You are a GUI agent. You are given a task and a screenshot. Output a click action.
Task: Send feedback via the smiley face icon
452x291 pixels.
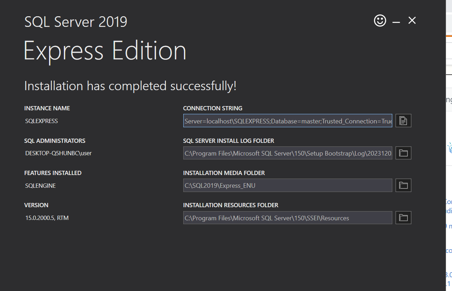380,21
